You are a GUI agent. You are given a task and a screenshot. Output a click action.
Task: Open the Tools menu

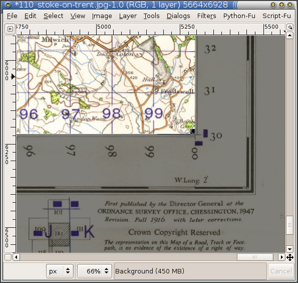point(151,16)
